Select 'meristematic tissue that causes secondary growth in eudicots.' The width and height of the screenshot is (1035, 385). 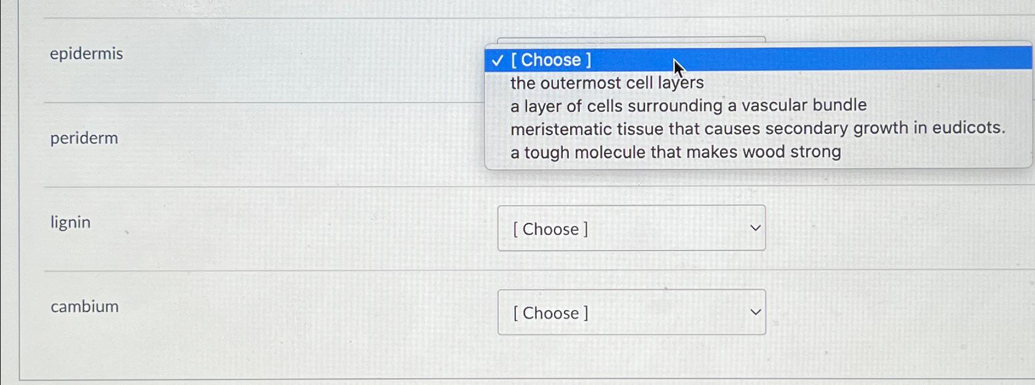[759, 128]
